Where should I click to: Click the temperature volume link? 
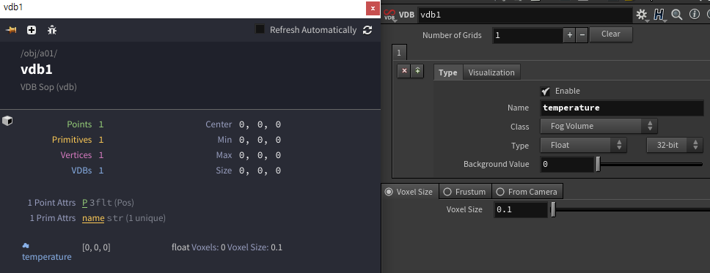[47, 257]
